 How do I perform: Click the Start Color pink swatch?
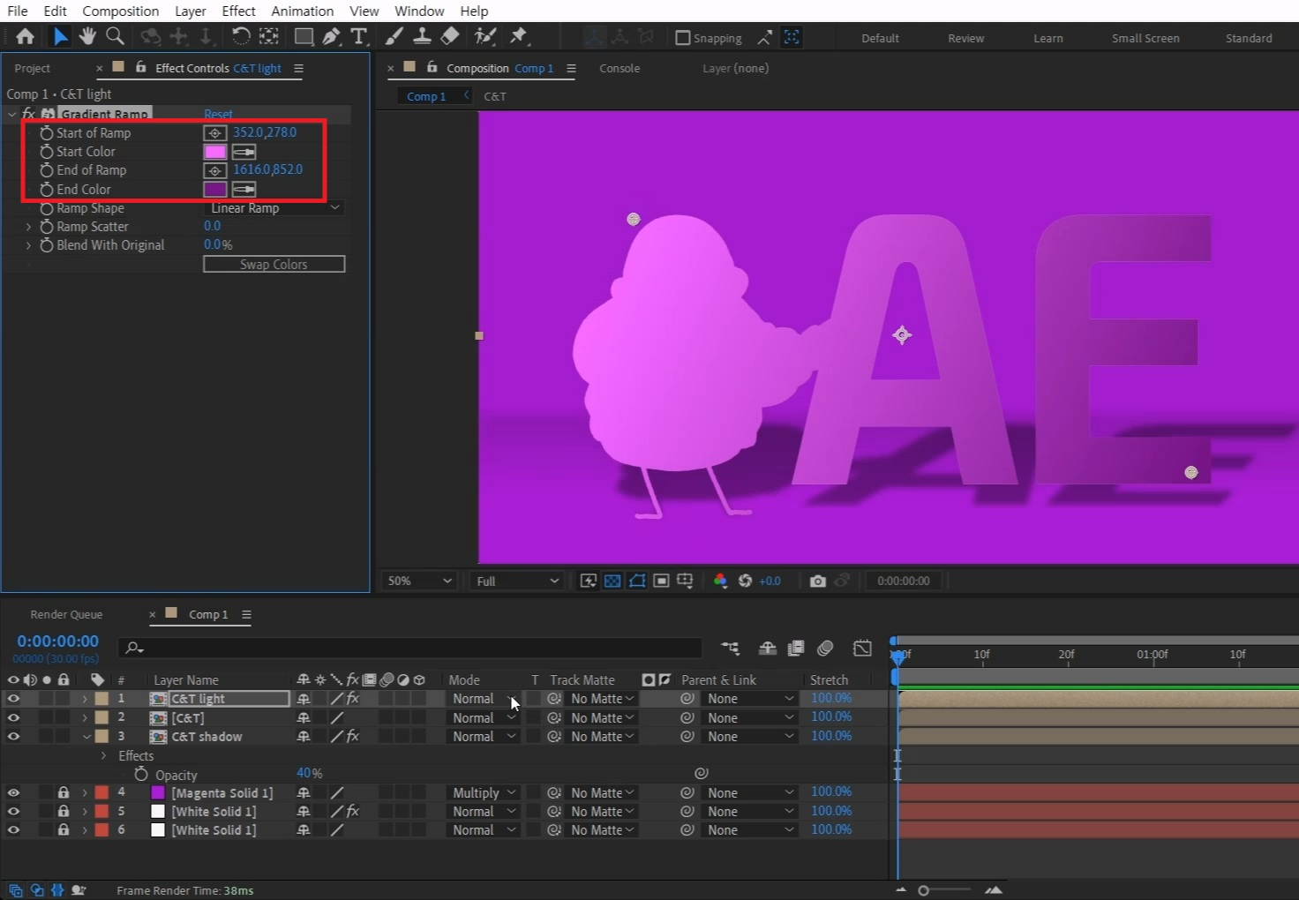click(215, 152)
